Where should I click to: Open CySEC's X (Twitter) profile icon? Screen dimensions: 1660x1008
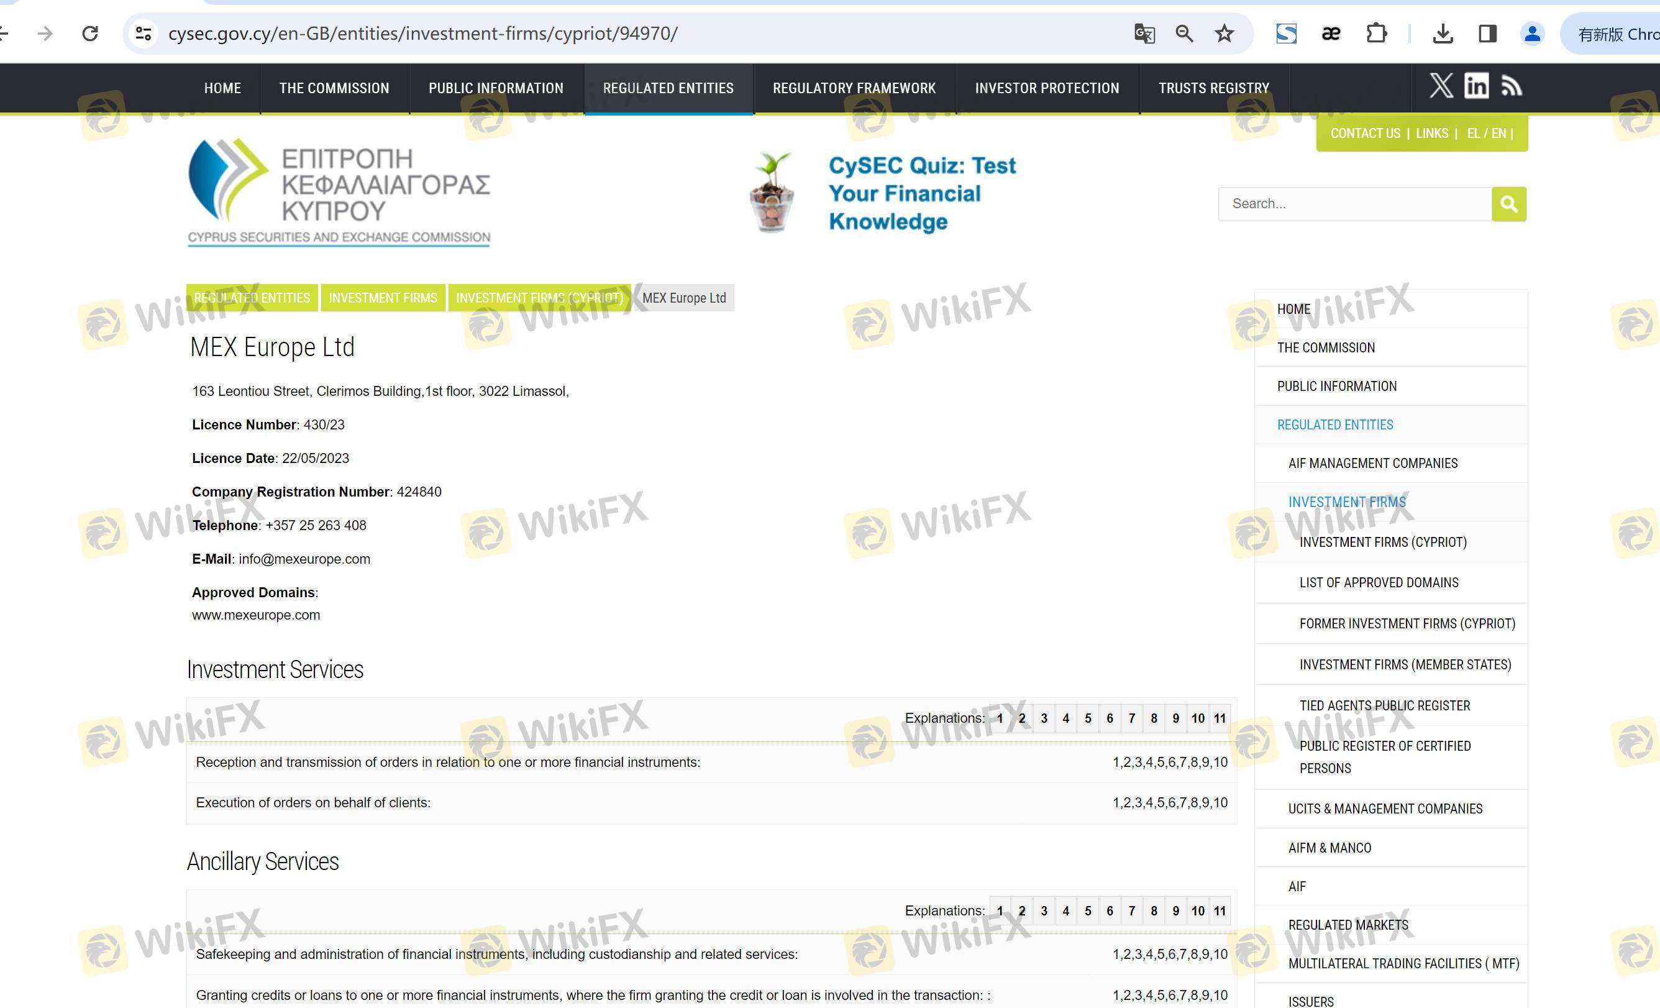[1441, 86]
